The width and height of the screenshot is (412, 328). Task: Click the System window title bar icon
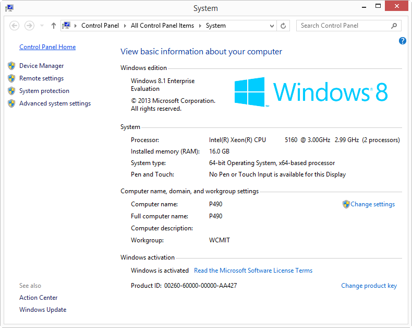tap(9, 8)
